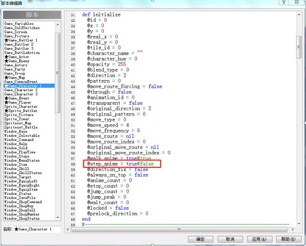Select Window_ShopBuy script

tap(19, 206)
